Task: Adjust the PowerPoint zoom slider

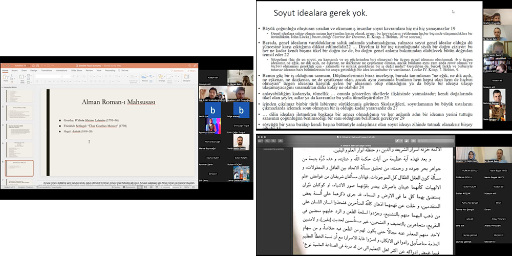Action: (171, 187)
